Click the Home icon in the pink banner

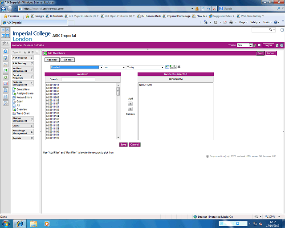click(x=277, y=45)
